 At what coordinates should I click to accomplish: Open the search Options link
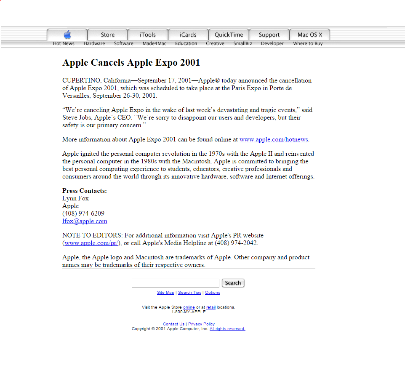coord(213,293)
